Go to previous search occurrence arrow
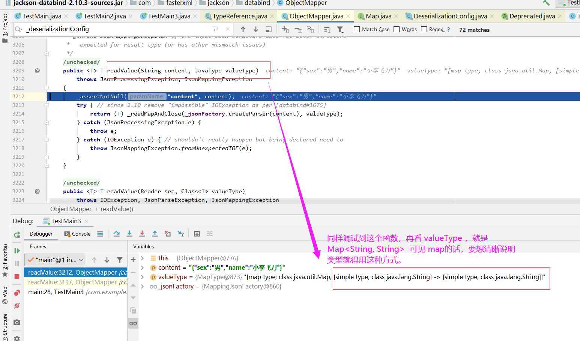The height and width of the screenshot is (341, 580). (x=243, y=29)
